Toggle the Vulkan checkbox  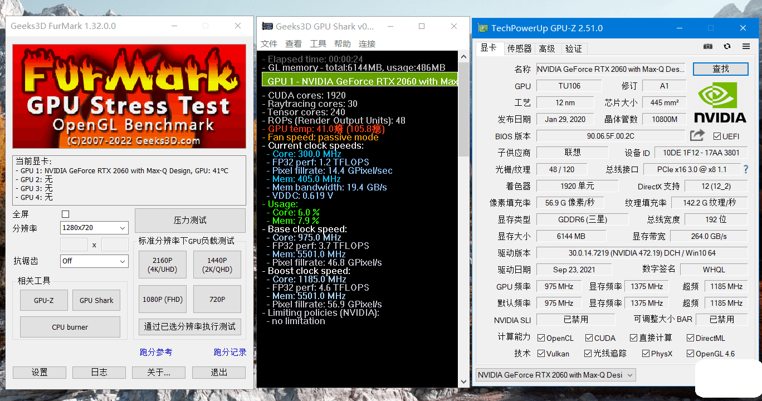coord(541,354)
